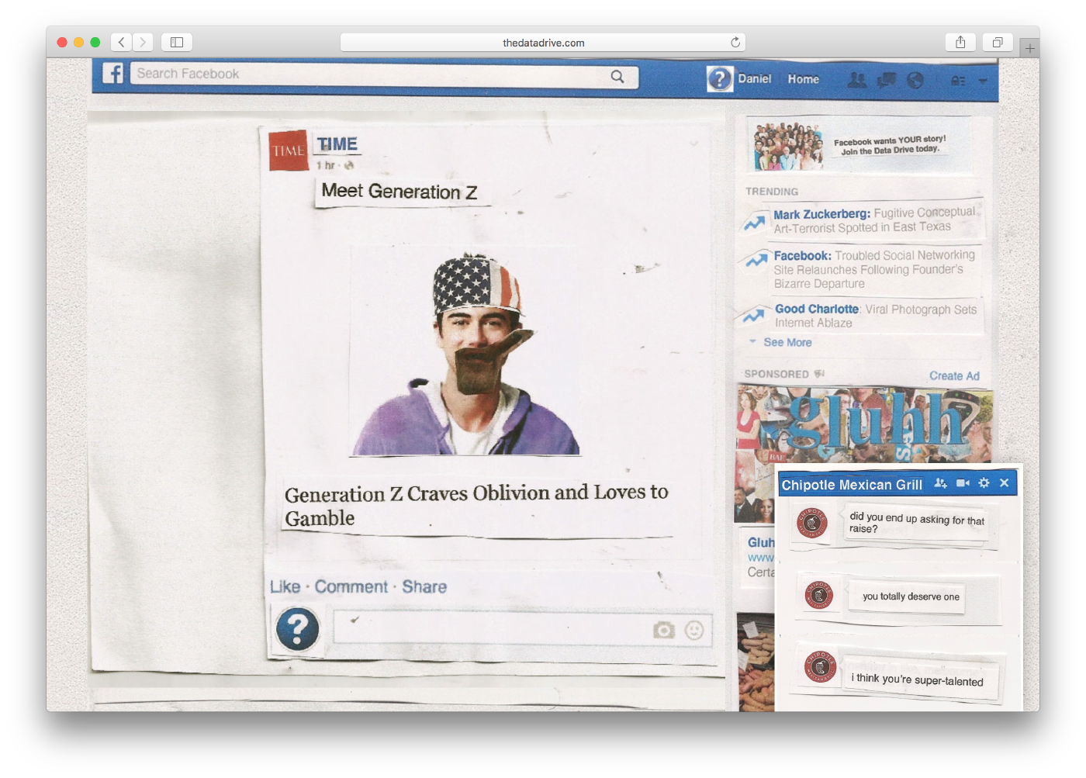
Task: Reload page with Safari refresh icon
Action: coord(735,43)
